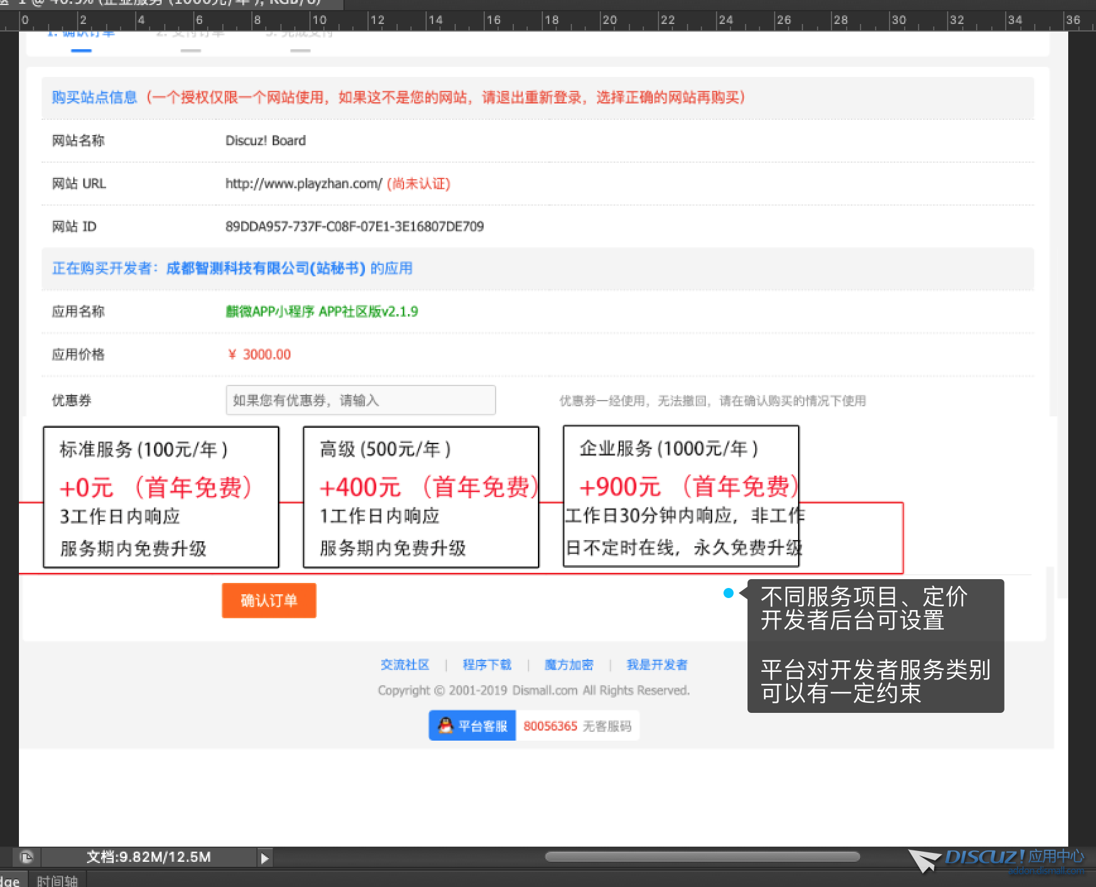1096x887 pixels.
Task: Click the annotation text 平台对开发者服务类别
Action: pyautogui.click(x=875, y=670)
